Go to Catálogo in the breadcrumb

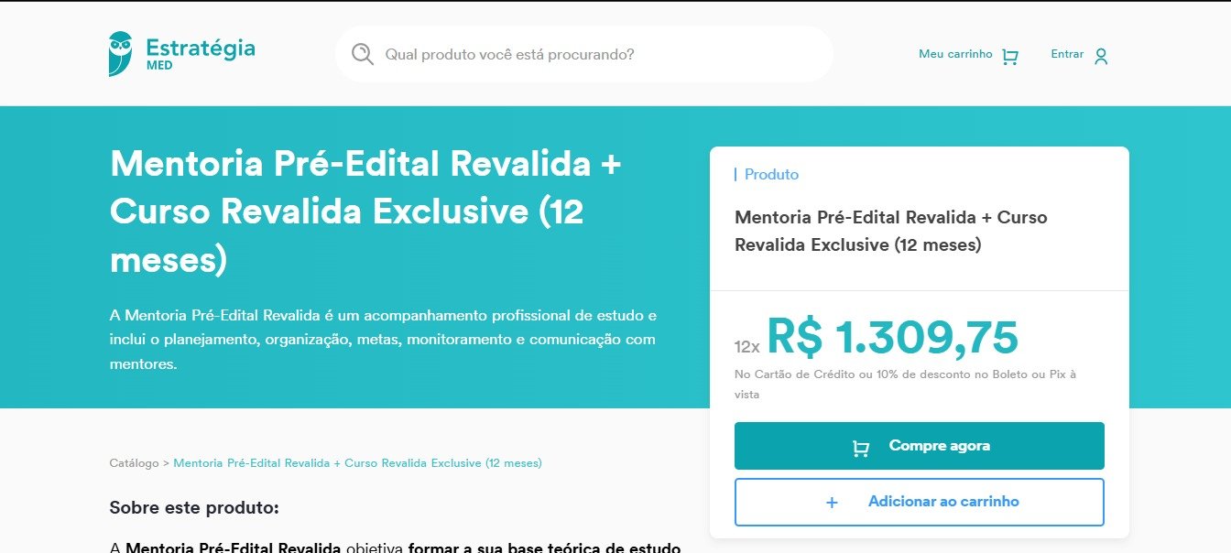134,463
